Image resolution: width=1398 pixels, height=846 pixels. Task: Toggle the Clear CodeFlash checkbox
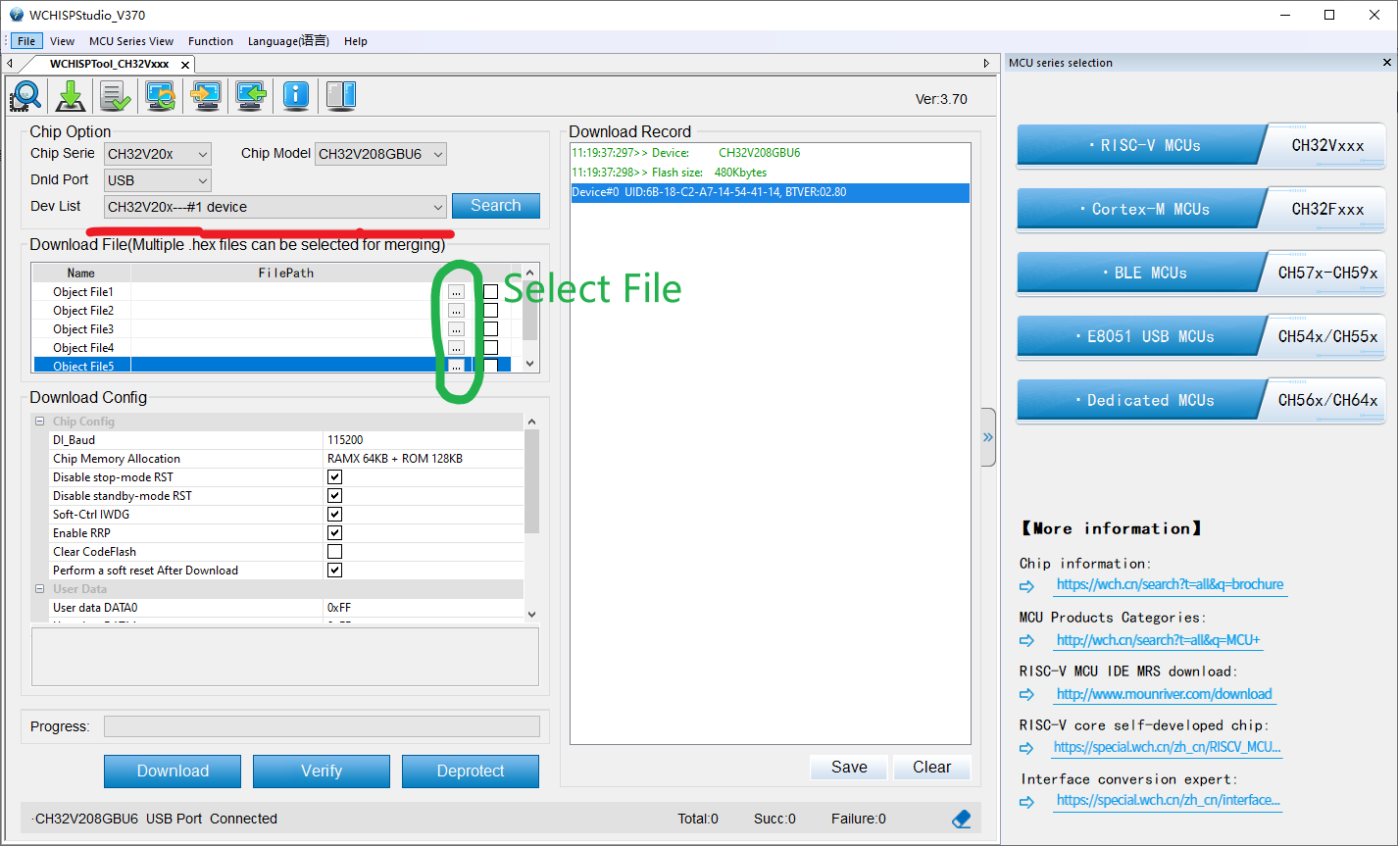[x=334, y=552]
